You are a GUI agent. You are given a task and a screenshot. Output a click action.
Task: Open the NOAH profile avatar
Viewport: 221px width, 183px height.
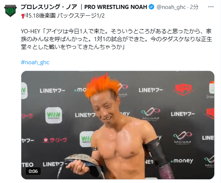click(x=10, y=10)
